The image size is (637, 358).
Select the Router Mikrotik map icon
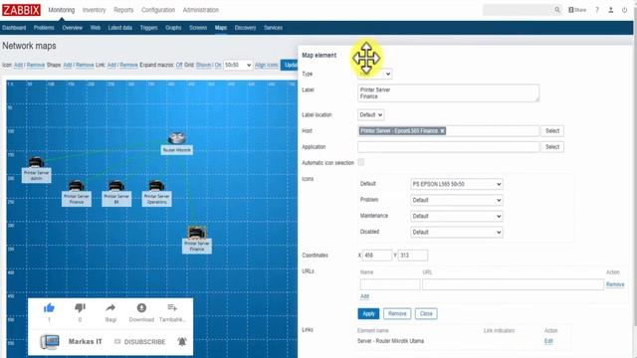point(177,138)
